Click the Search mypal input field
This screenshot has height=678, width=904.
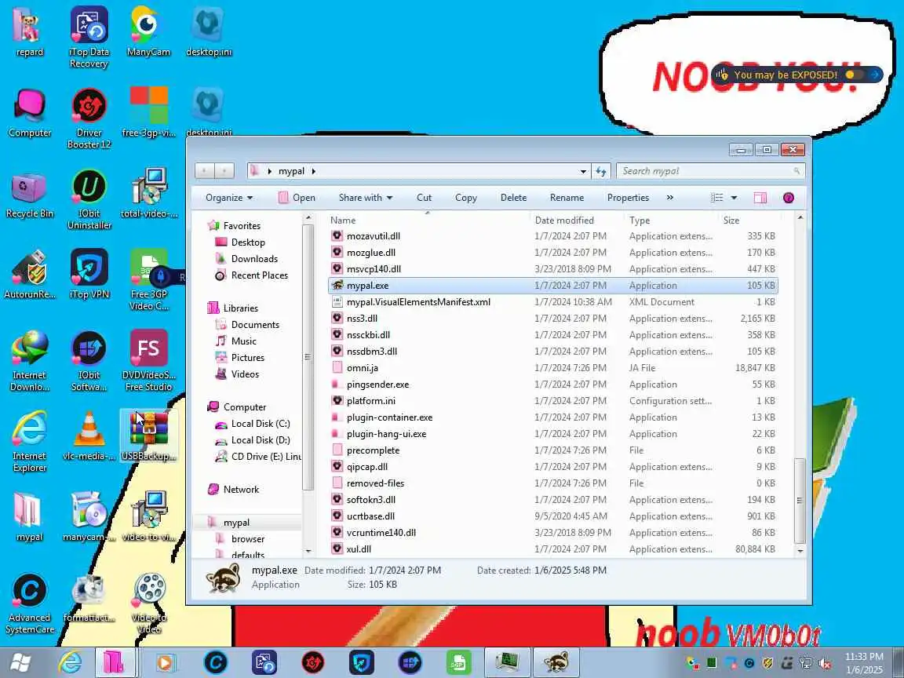point(710,171)
